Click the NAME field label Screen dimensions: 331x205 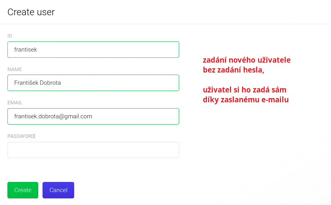click(x=15, y=70)
